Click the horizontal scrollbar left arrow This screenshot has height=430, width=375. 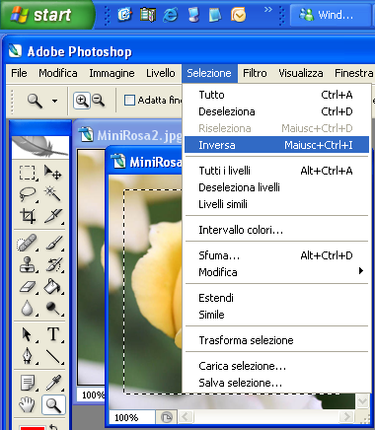tap(186, 417)
